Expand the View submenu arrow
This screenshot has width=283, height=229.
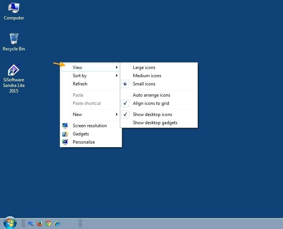click(117, 67)
